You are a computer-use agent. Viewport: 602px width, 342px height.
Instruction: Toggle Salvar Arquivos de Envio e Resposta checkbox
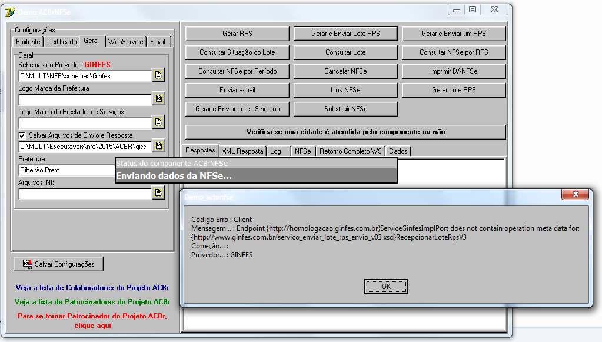coord(22,135)
